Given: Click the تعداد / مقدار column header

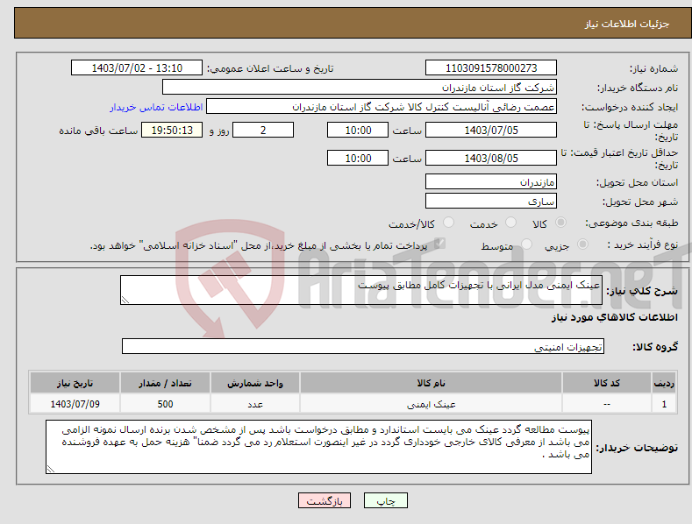Looking at the screenshot, I should tap(165, 383).
